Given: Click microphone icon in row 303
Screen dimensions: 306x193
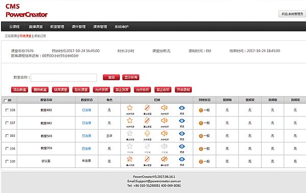Looking at the screenshot, I should pos(147,133).
